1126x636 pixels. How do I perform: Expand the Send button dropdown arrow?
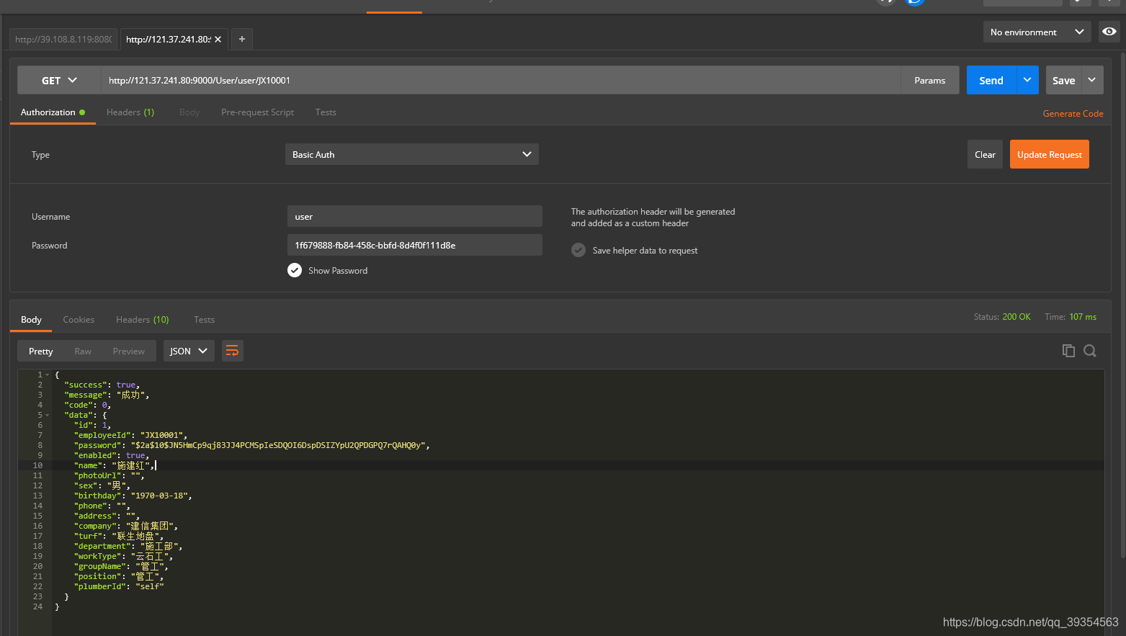click(1027, 80)
